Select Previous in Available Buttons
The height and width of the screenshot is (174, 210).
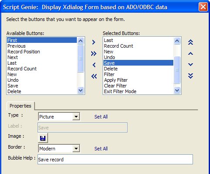tap(42, 46)
